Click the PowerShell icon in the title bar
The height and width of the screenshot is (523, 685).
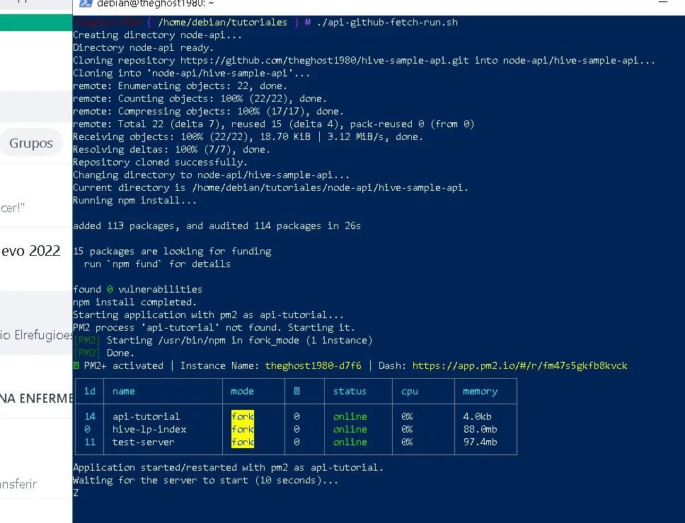click(86, 4)
